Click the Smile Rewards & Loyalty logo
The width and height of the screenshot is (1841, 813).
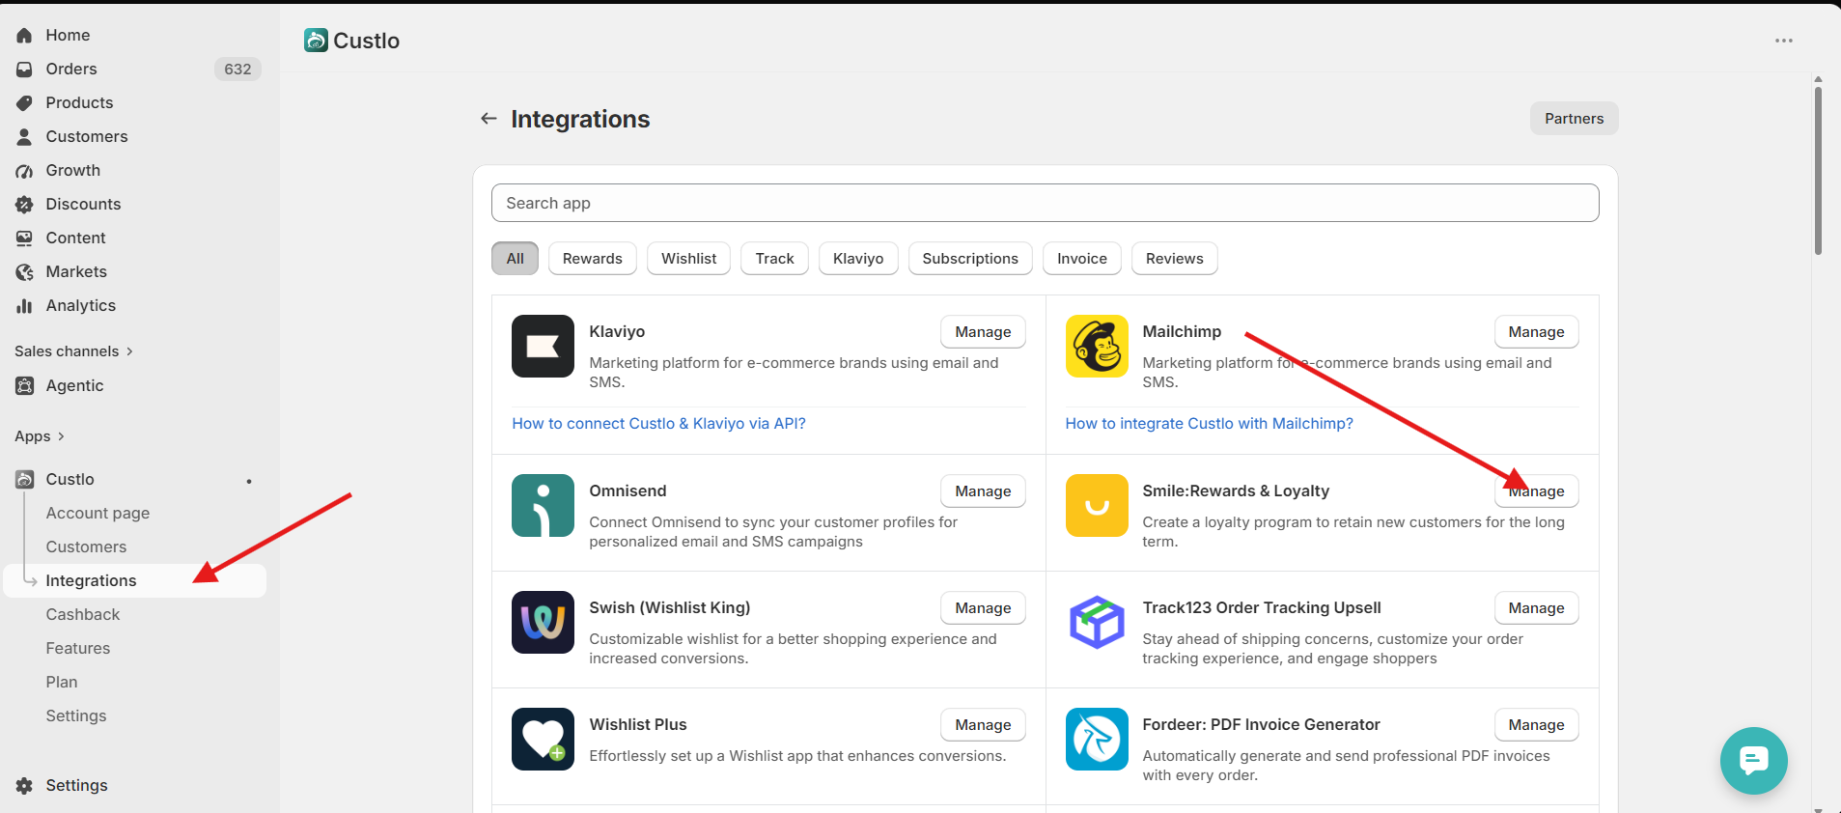[1097, 505]
